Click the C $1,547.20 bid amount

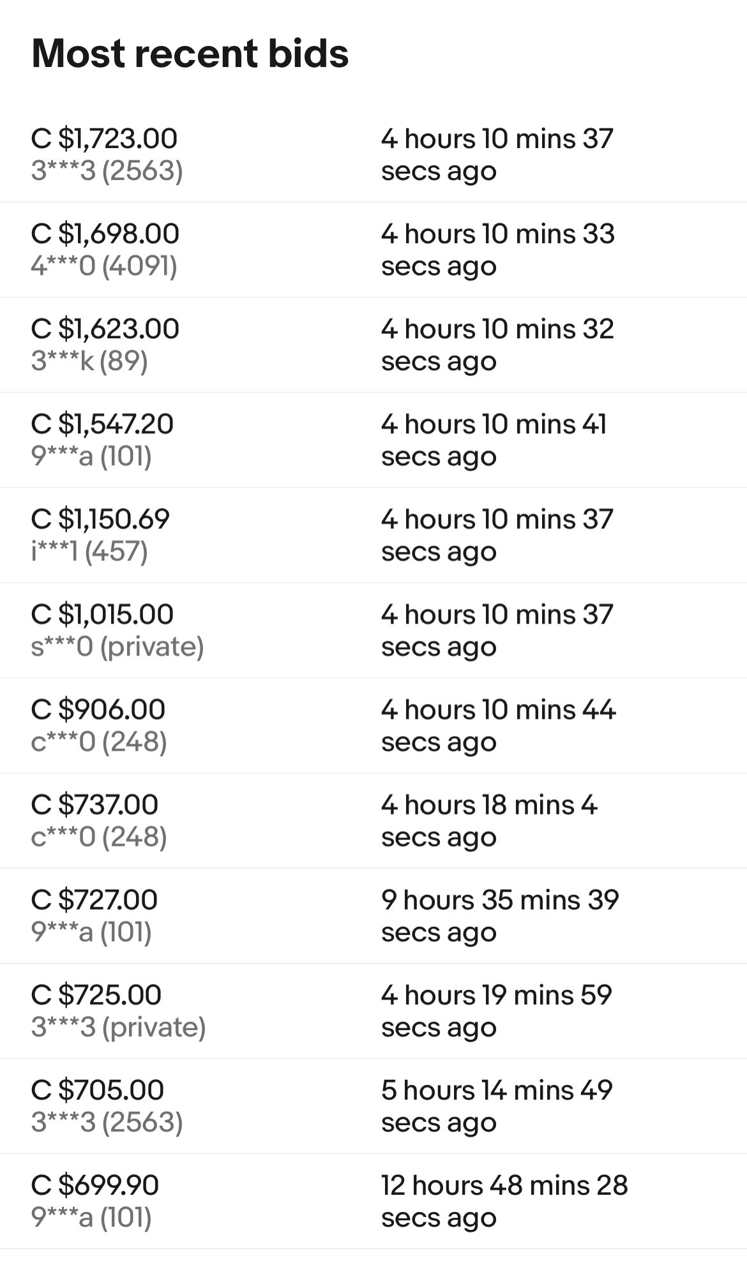pos(102,424)
